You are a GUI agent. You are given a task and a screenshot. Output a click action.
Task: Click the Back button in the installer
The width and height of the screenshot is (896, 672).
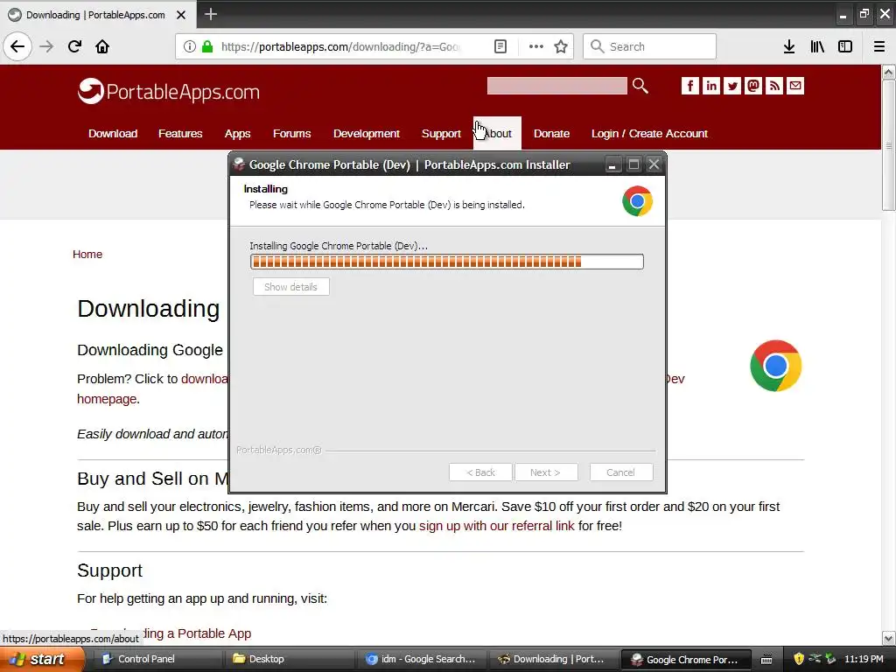(480, 472)
